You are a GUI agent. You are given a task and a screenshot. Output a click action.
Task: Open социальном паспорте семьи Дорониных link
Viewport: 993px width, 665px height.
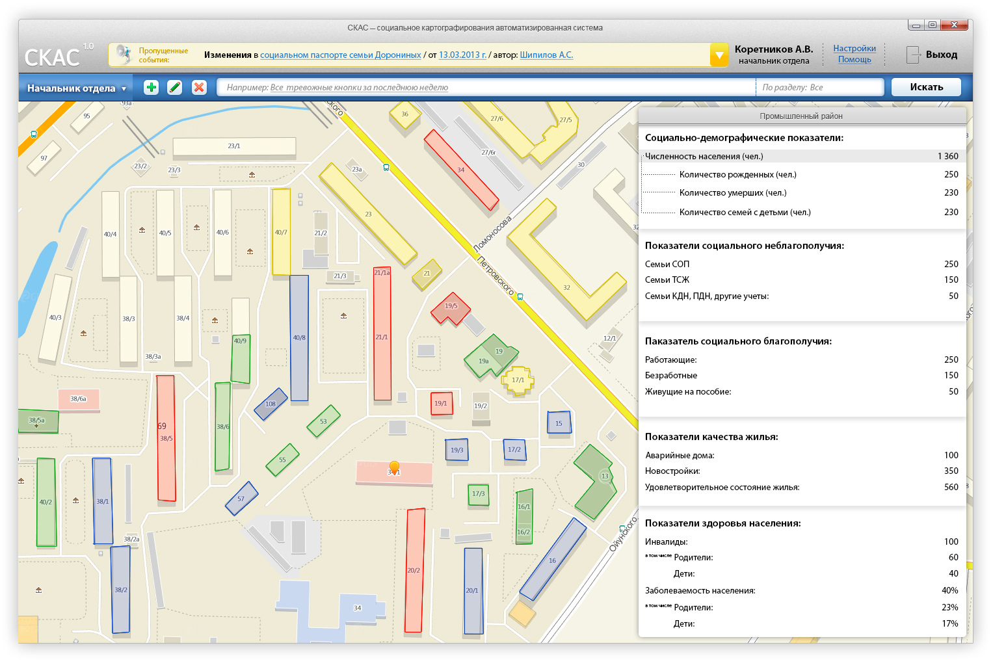tap(341, 55)
